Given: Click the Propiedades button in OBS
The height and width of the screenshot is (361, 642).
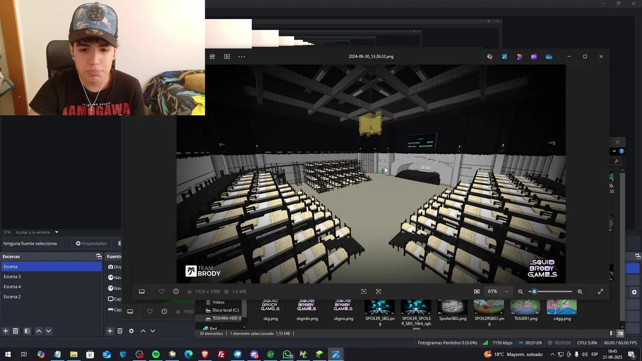Looking at the screenshot, I should 91,243.
